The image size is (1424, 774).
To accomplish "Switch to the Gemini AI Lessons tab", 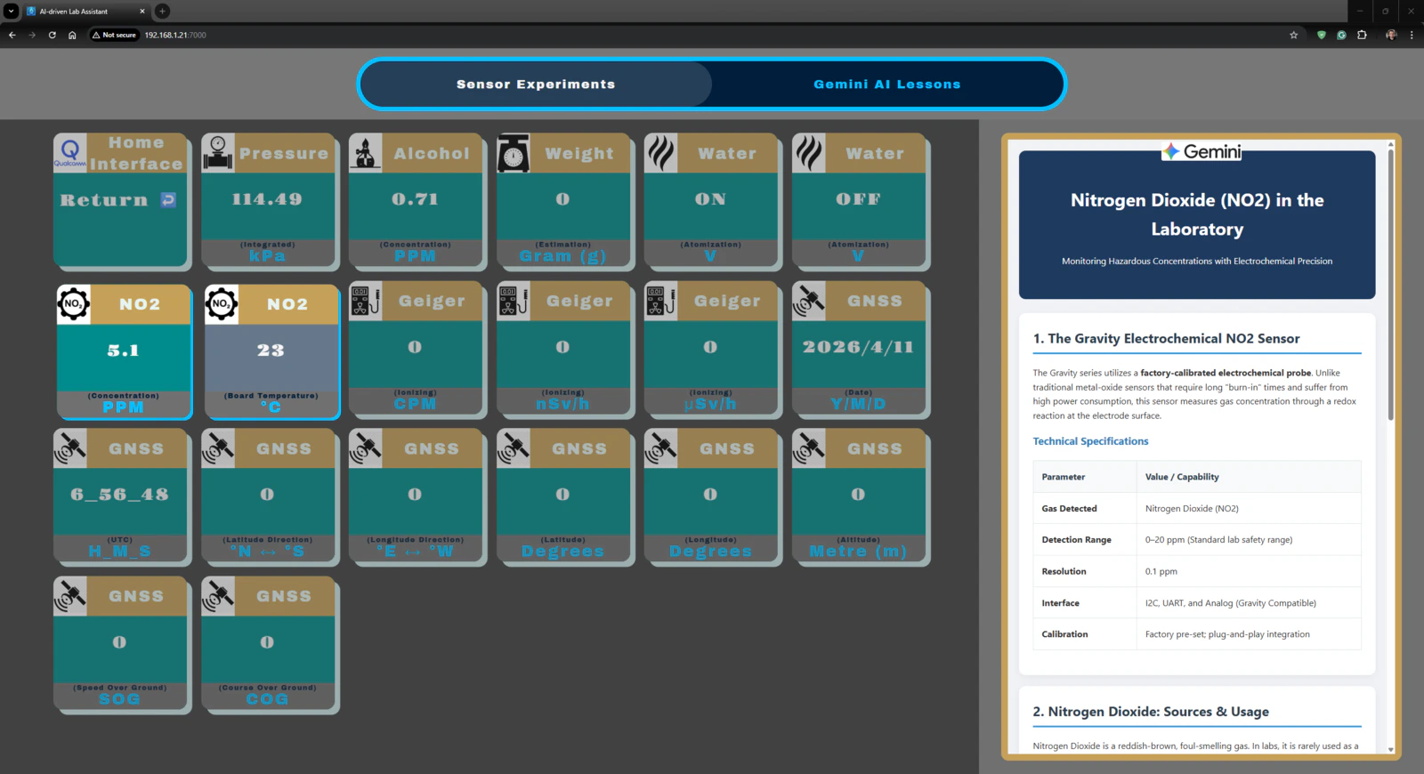I will (887, 85).
